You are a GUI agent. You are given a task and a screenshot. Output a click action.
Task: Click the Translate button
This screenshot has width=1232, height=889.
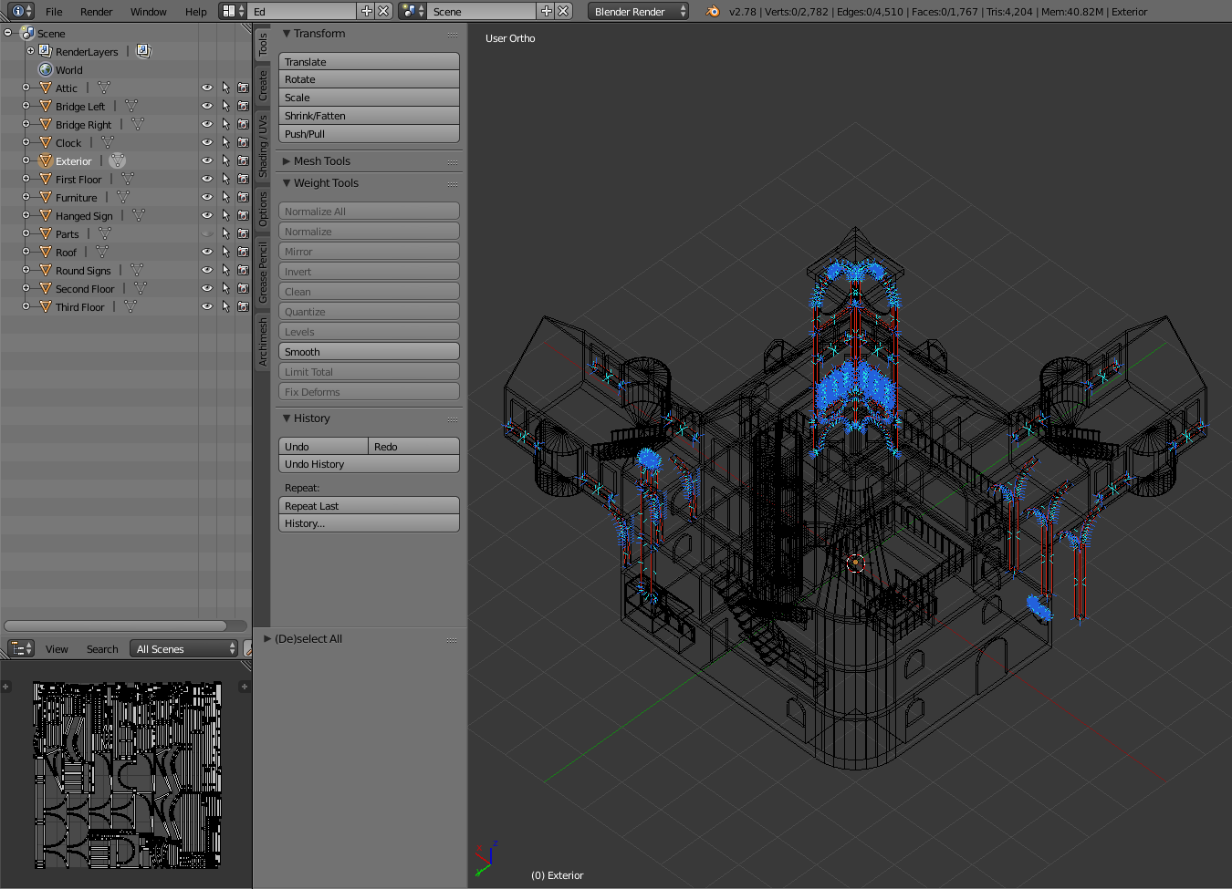point(369,62)
